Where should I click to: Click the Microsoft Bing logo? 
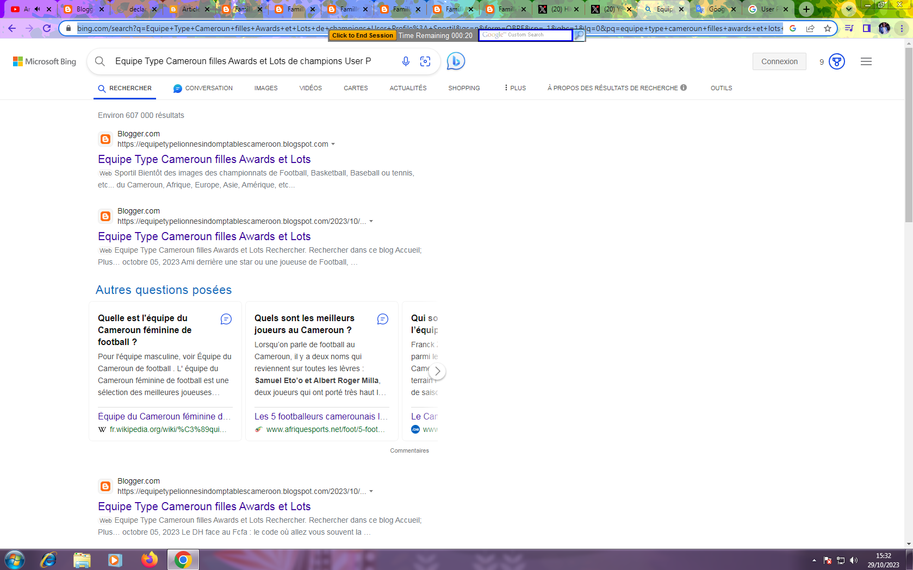coord(45,61)
